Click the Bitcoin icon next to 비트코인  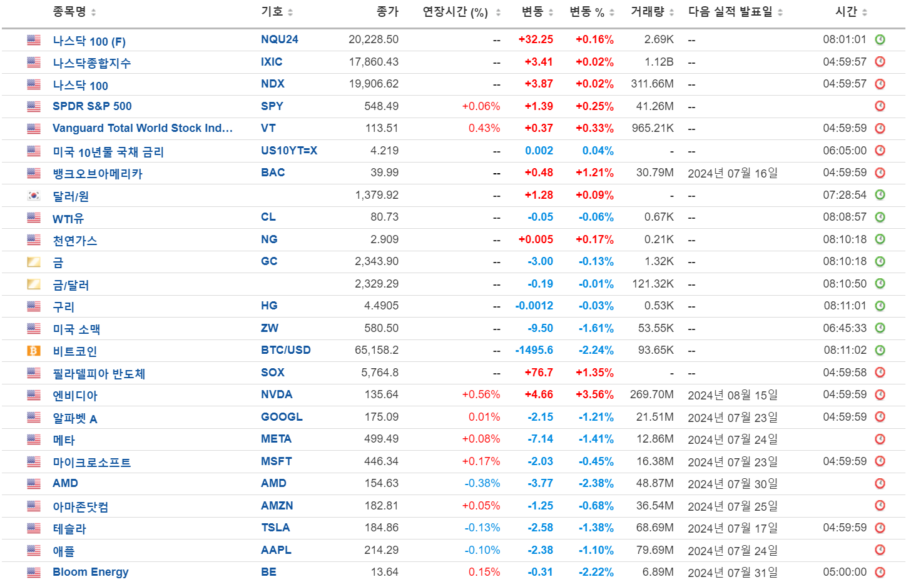click(x=34, y=351)
